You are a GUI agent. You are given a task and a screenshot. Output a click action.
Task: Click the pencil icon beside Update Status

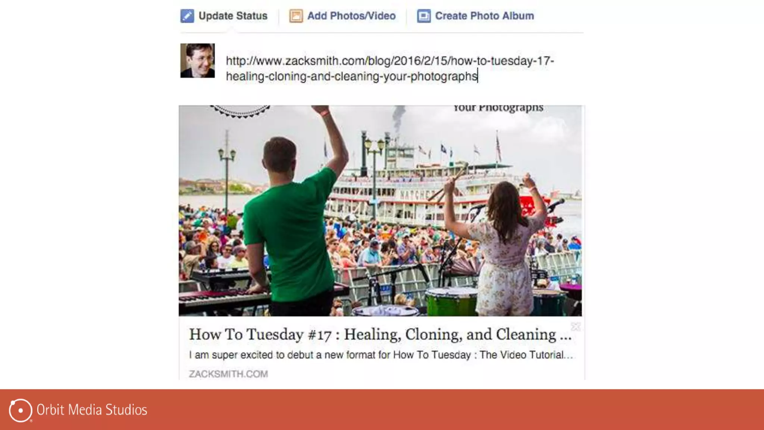click(187, 16)
